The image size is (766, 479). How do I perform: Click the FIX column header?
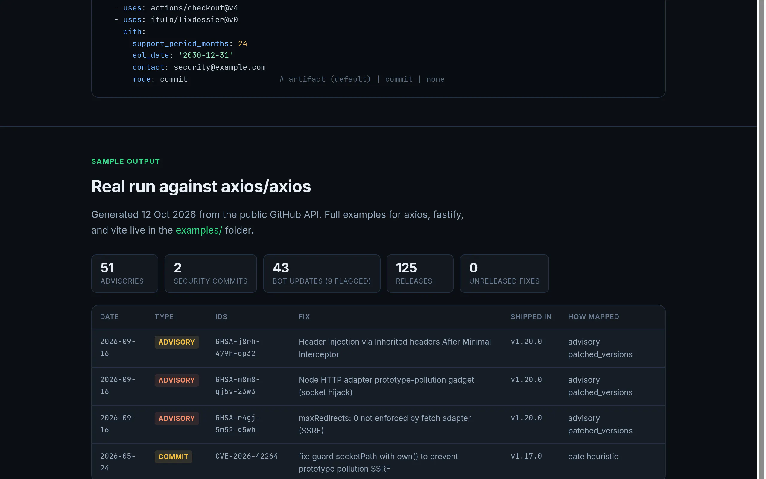[x=304, y=317]
